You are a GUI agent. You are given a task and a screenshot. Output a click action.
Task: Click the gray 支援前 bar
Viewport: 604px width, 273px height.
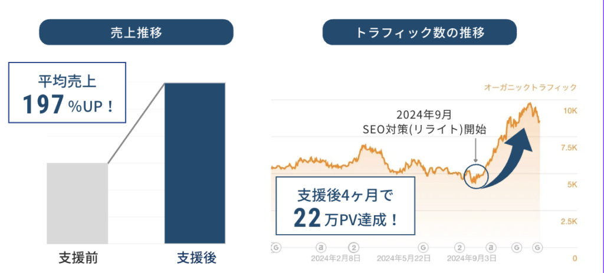click(77, 203)
